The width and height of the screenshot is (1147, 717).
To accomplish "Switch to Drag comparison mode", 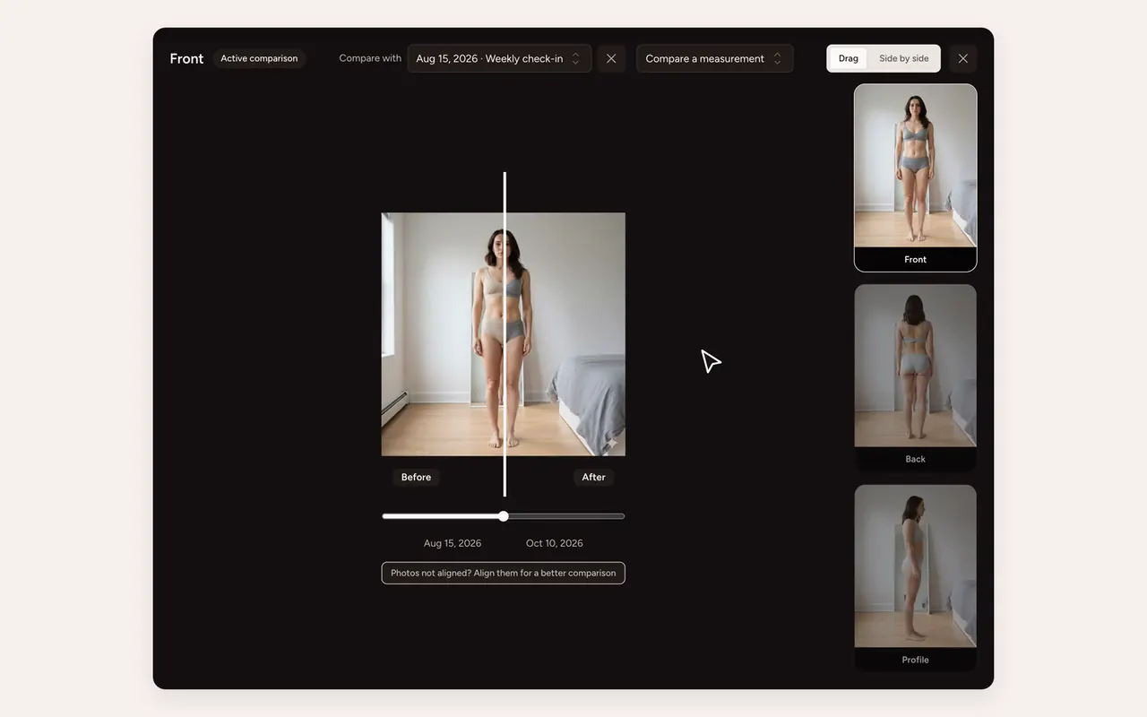I will point(849,58).
